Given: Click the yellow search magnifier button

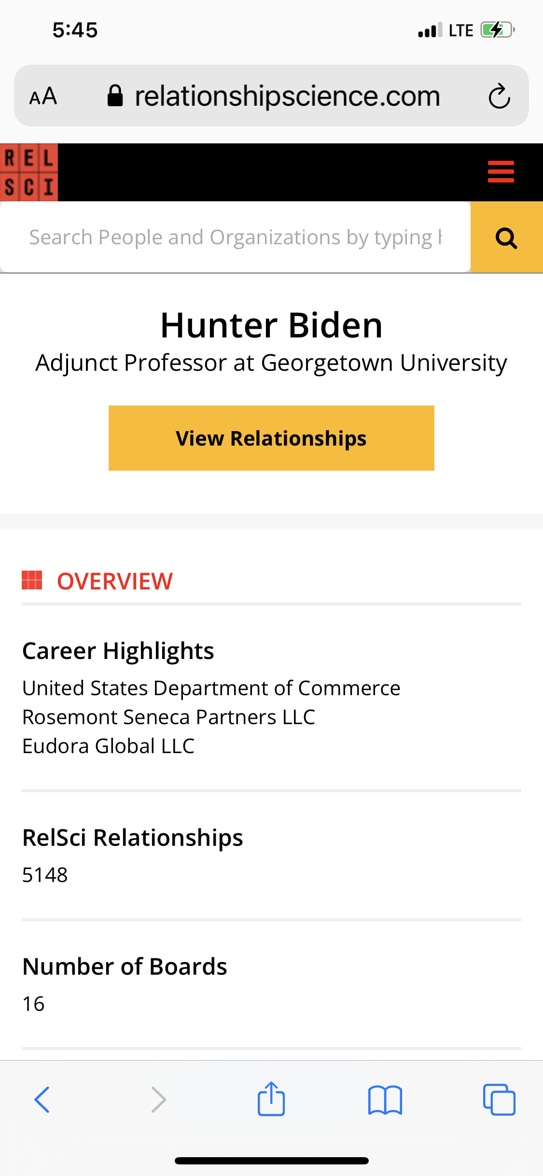Looking at the screenshot, I should [506, 238].
